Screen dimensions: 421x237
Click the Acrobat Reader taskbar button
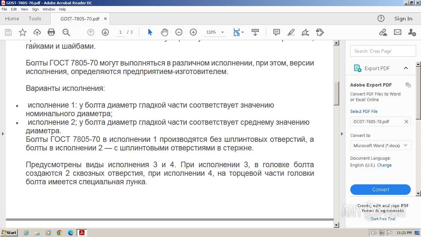(x=82, y=233)
